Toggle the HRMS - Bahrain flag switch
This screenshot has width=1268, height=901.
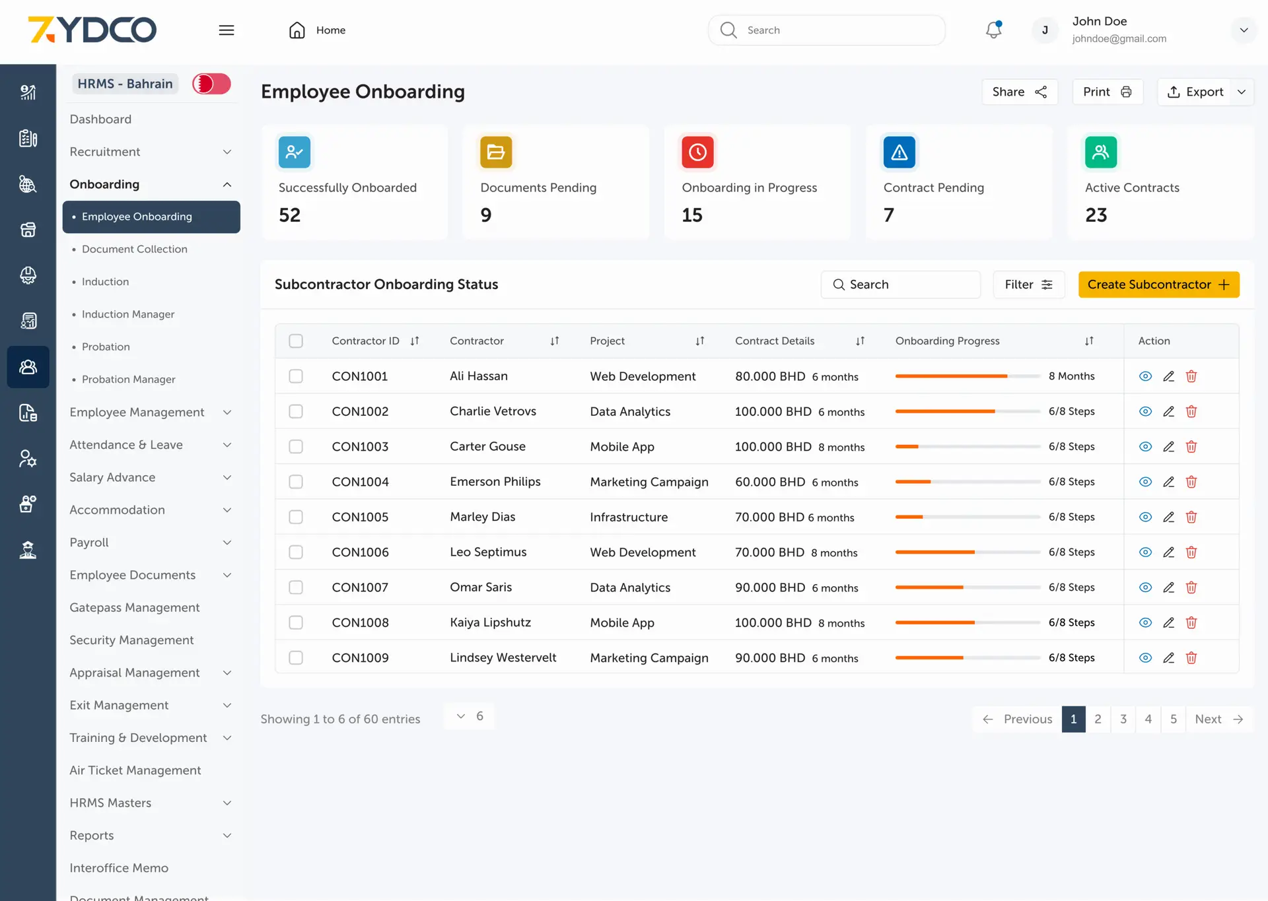tap(211, 84)
